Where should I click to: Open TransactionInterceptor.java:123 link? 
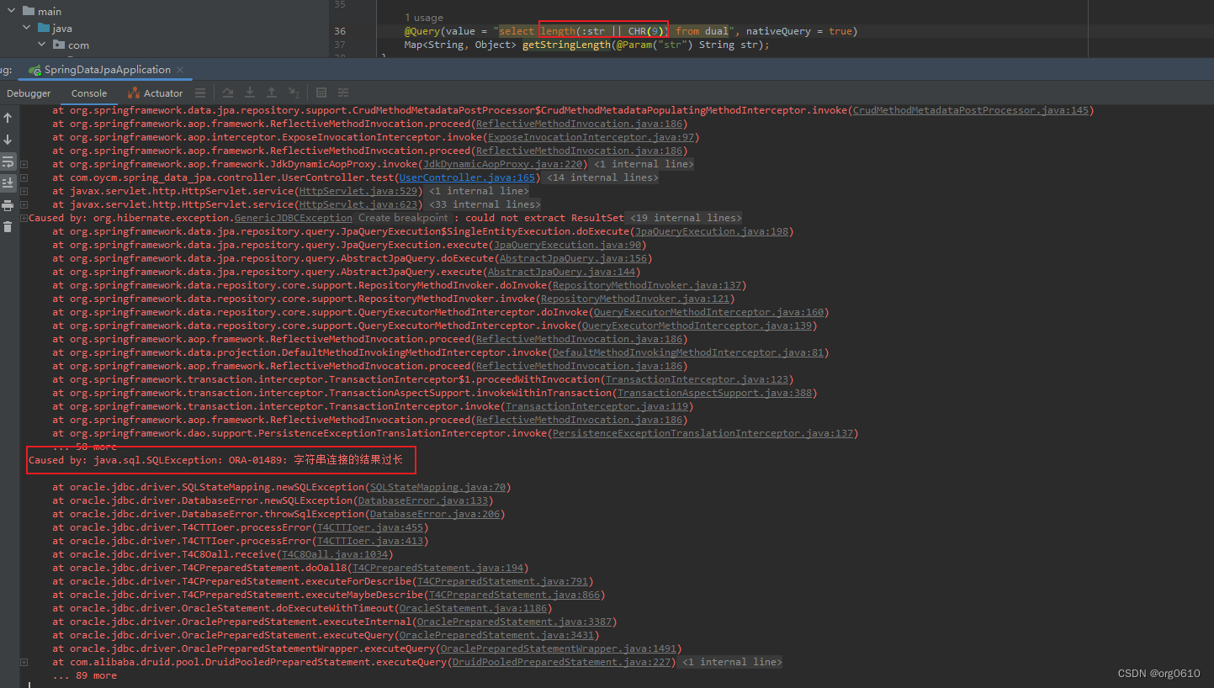pyautogui.click(x=696, y=379)
